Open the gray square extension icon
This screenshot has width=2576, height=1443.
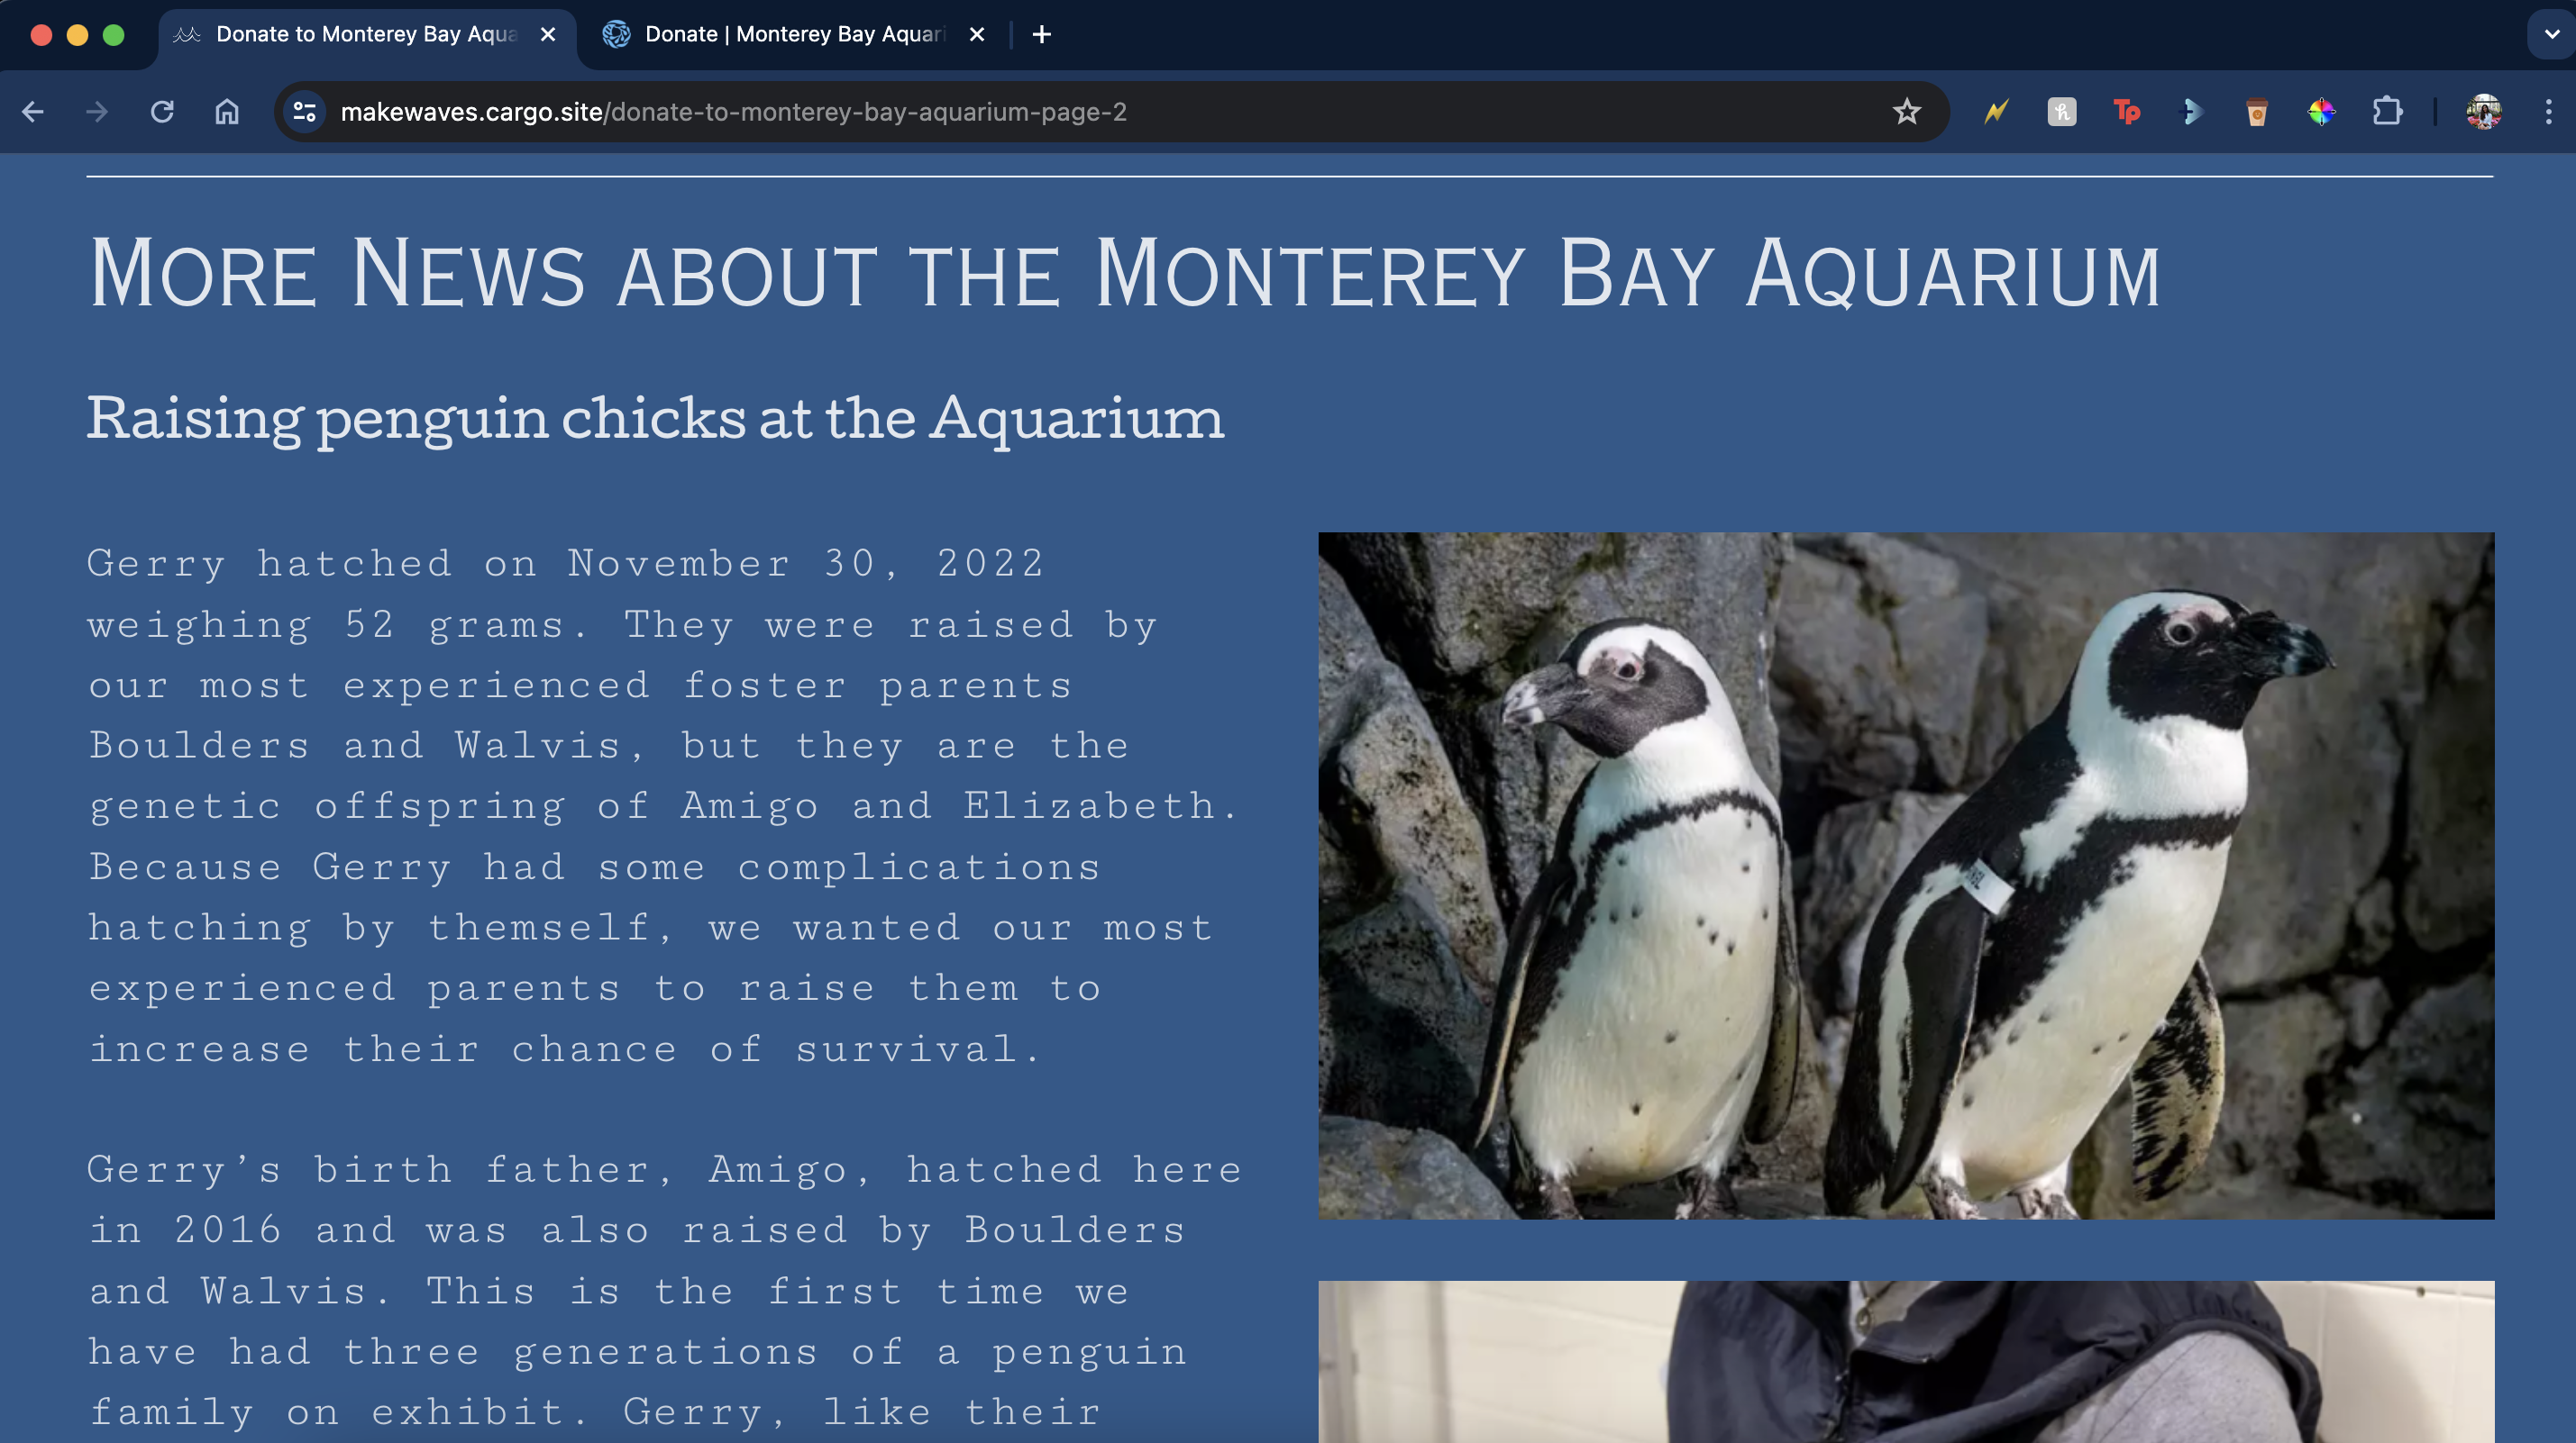[x=2062, y=112]
